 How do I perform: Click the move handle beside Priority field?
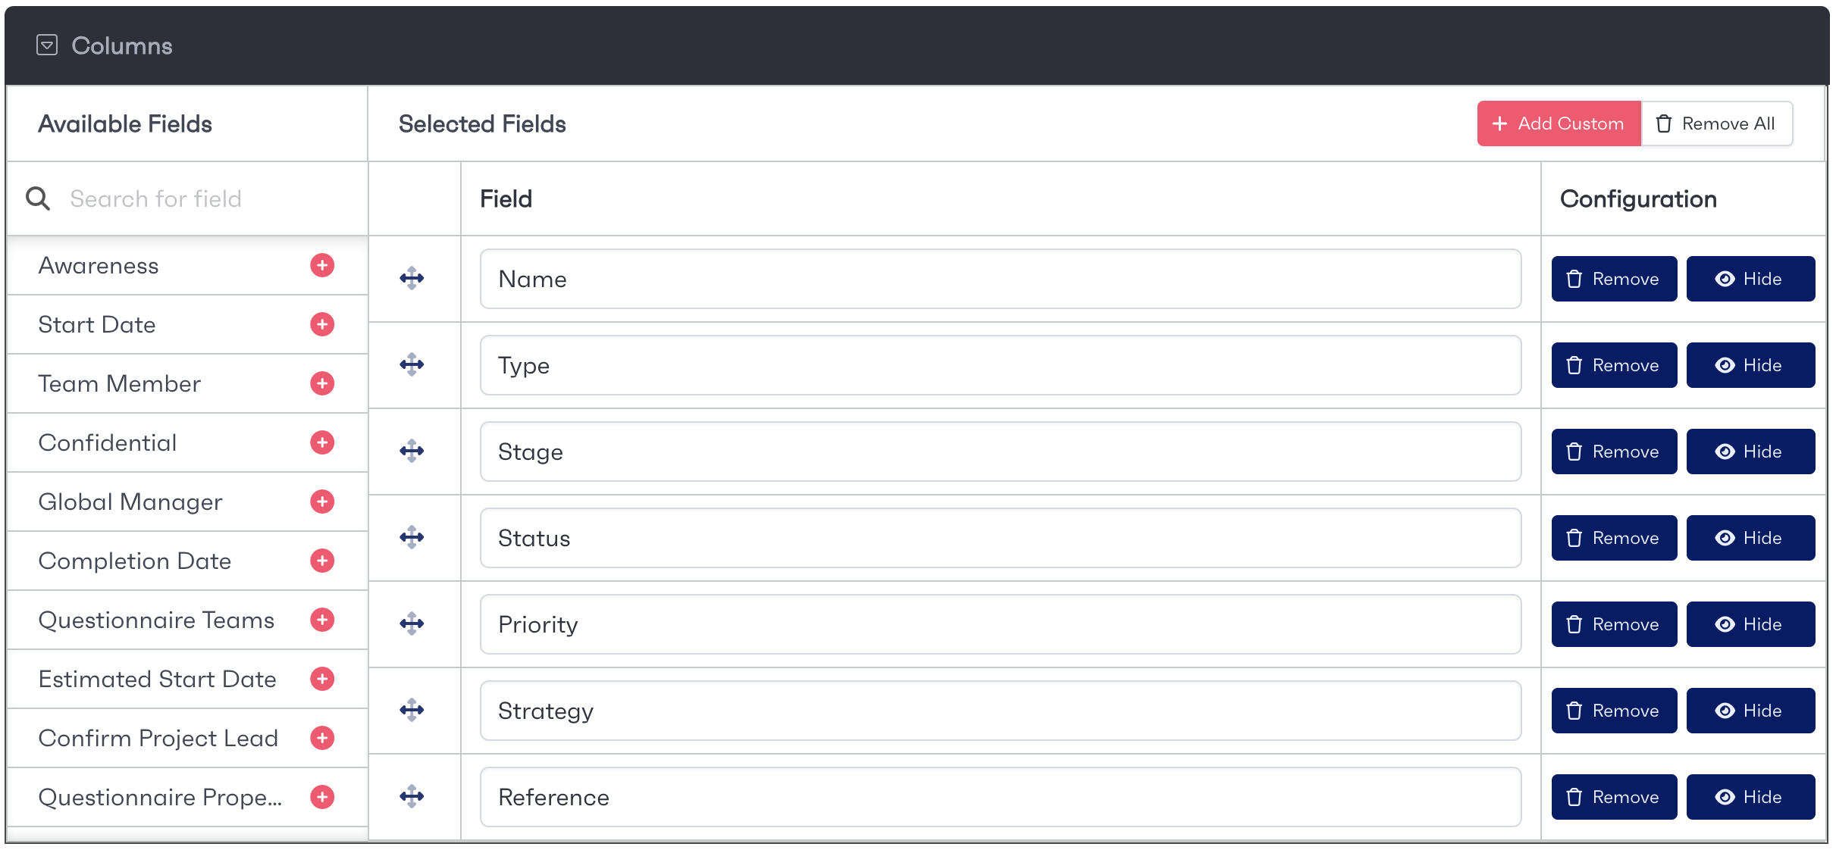pyautogui.click(x=412, y=624)
